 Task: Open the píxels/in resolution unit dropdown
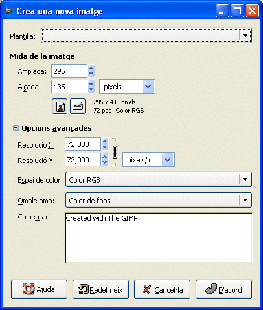point(148,160)
